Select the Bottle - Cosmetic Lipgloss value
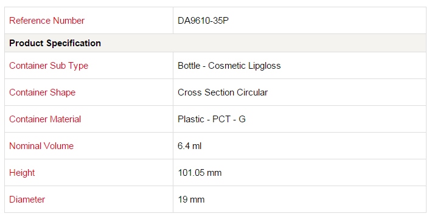Image resolution: width=432 pixels, height=219 pixels. click(x=229, y=66)
